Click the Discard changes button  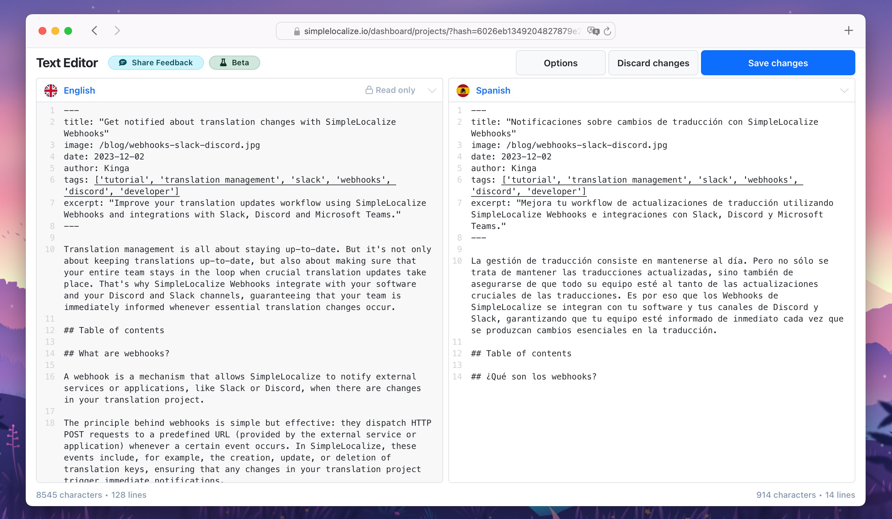click(653, 63)
